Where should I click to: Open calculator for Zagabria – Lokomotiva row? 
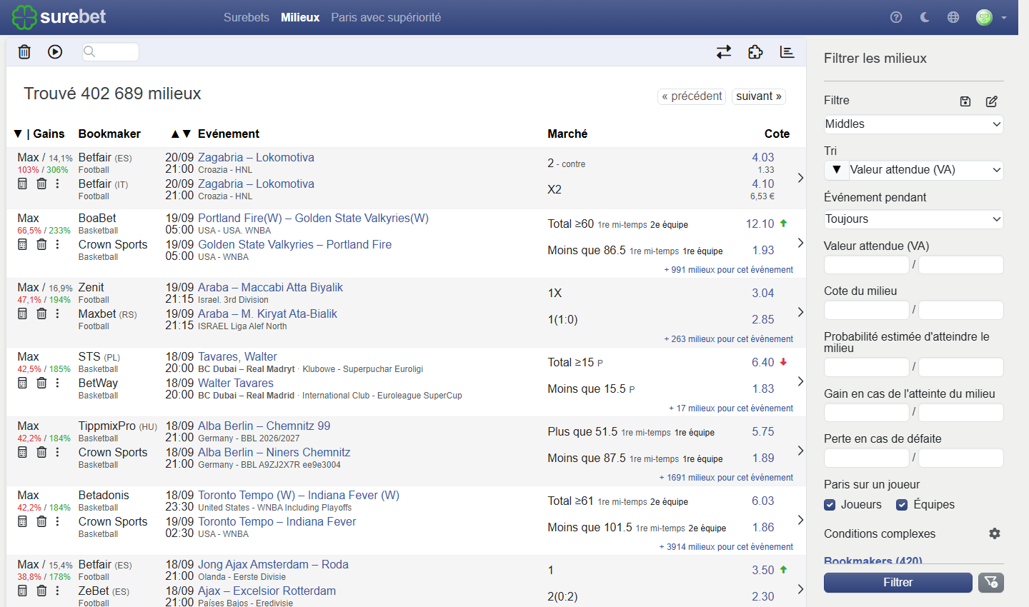22,184
